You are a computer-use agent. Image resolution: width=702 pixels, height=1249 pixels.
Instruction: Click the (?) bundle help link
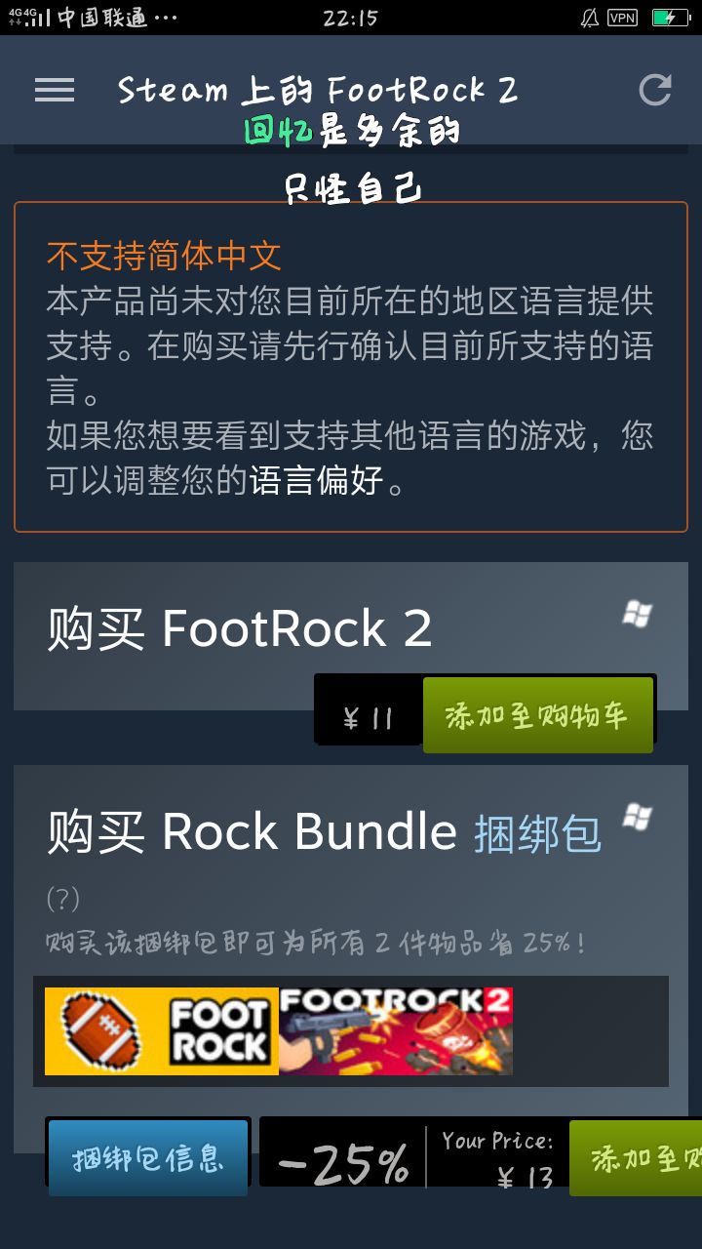63,899
